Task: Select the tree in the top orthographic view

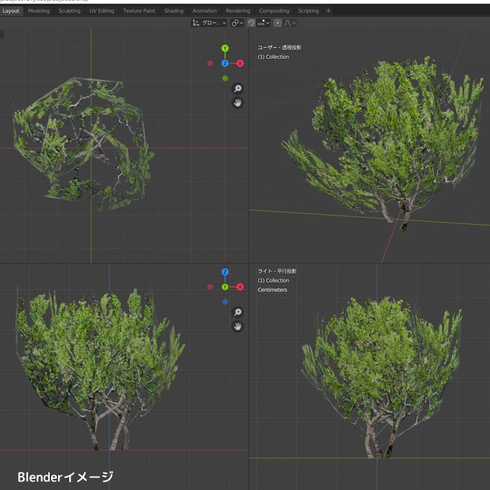Action: pos(83,143)
